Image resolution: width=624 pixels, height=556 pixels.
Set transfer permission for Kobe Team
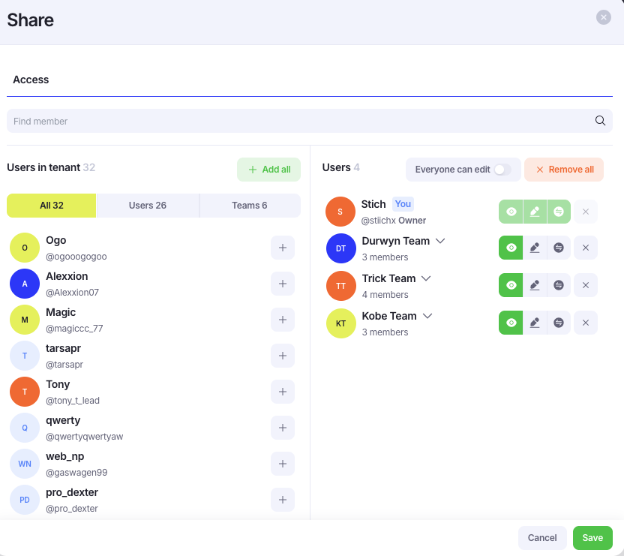click(x=559, y=323)
